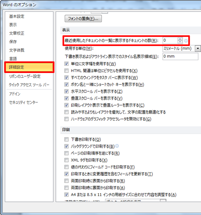Screen dimensions: 201x215
Task: Open クイック アクセス ツール バー category
Action: click(29, 85)
